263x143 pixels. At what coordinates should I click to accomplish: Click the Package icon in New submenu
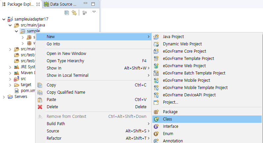(156, 112)
